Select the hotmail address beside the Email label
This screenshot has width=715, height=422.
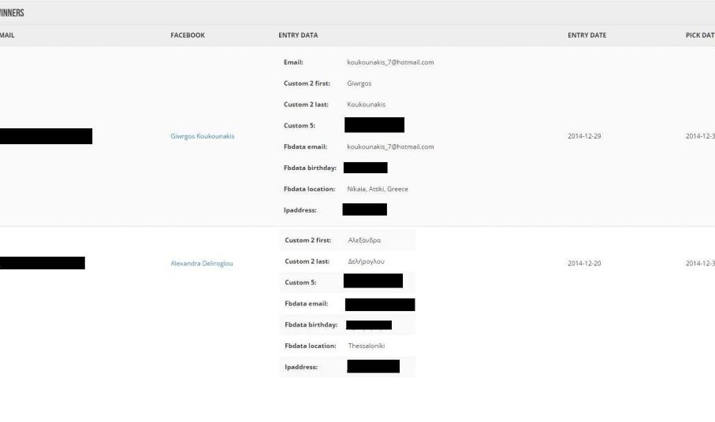(x=390, y=62)
